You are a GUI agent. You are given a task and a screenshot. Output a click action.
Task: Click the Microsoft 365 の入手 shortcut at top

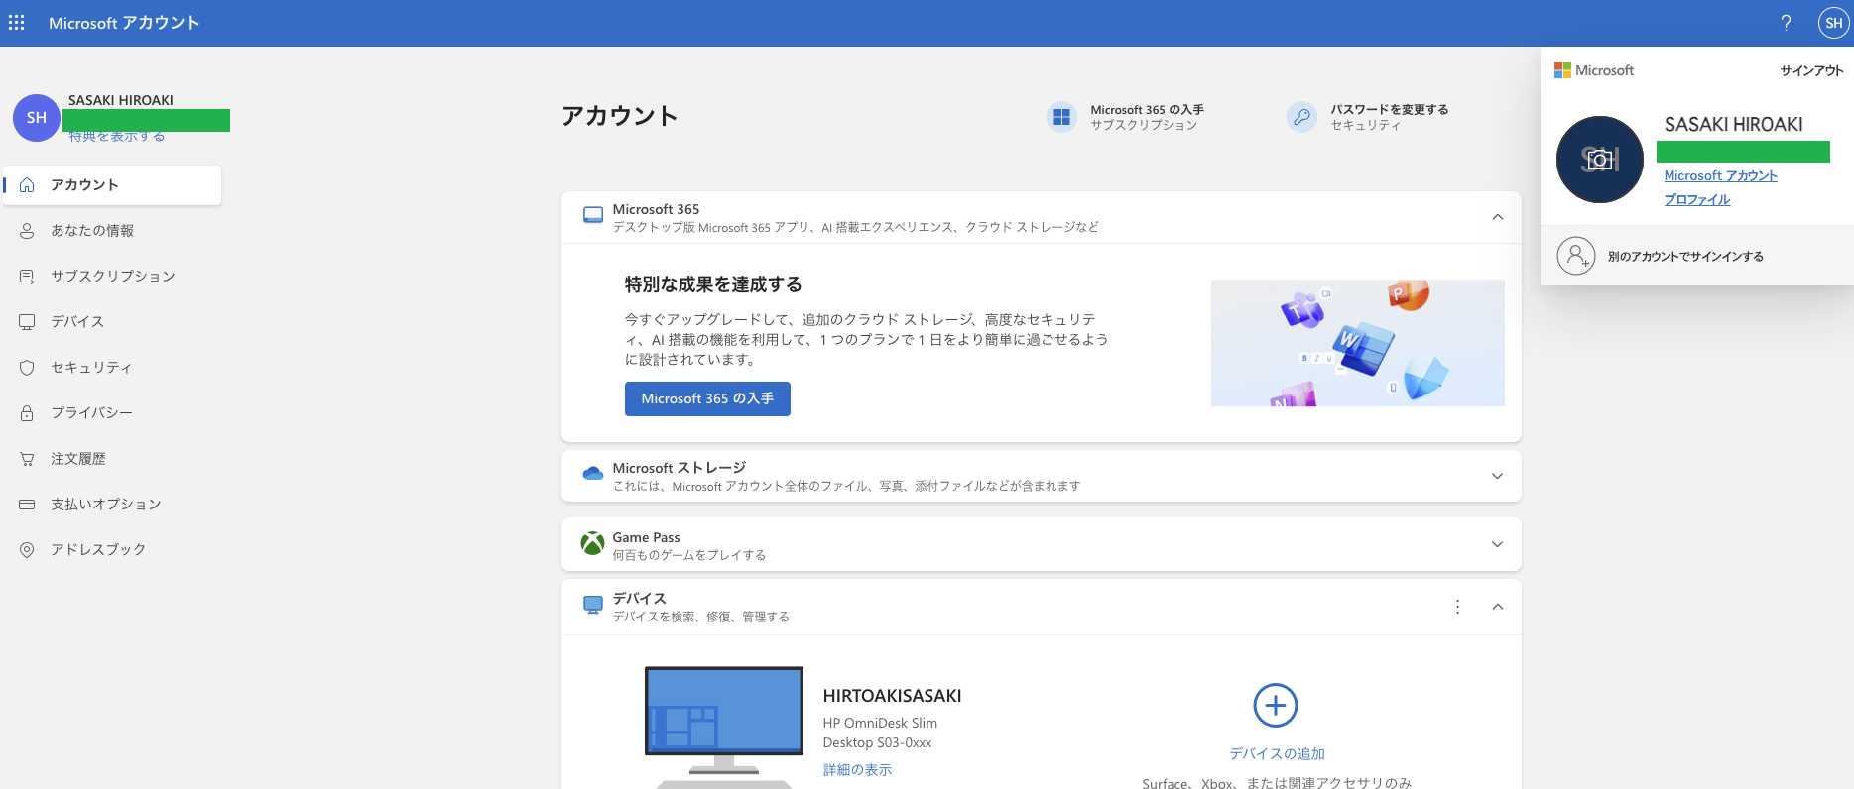(1125, 117)
